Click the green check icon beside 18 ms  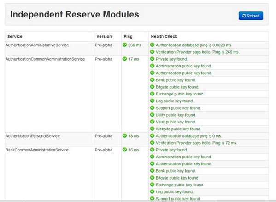coord(124,136)
